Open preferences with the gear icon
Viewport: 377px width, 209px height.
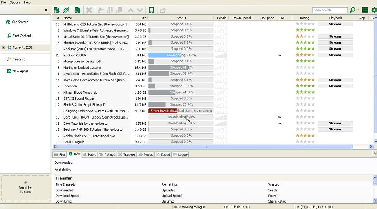click(373, 10)
